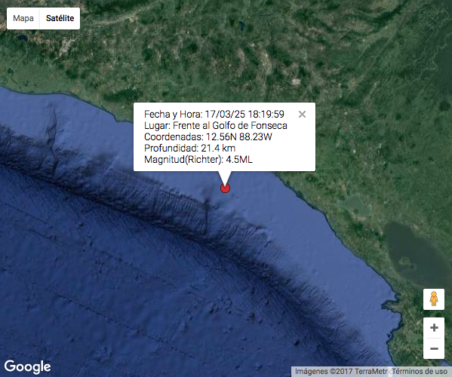The image size is (452, 377).
Task: Click the Magnitud(Richter) label
Action: click(x=183, y=159)
